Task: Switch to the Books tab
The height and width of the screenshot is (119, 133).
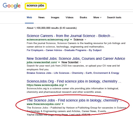Action: coord(83,17)
